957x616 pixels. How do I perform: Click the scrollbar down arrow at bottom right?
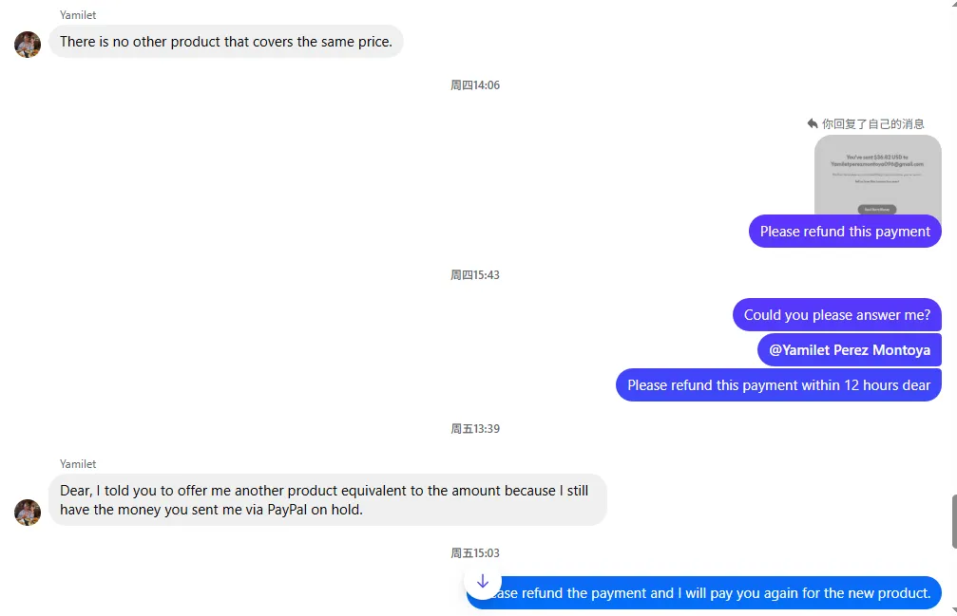click(x=953, y=610)
